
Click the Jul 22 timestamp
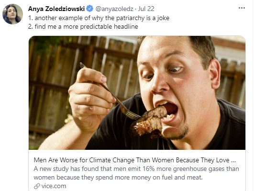click(146, 9)
